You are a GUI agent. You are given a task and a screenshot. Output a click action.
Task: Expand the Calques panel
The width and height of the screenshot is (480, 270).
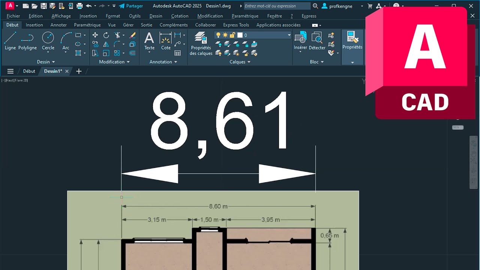pyautogui.click(x=240, y=62)
